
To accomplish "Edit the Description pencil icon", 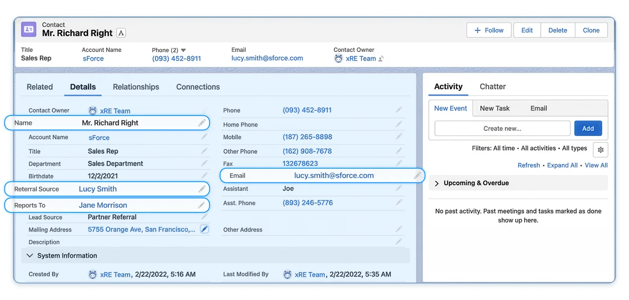I will click(x=399, y=242).
